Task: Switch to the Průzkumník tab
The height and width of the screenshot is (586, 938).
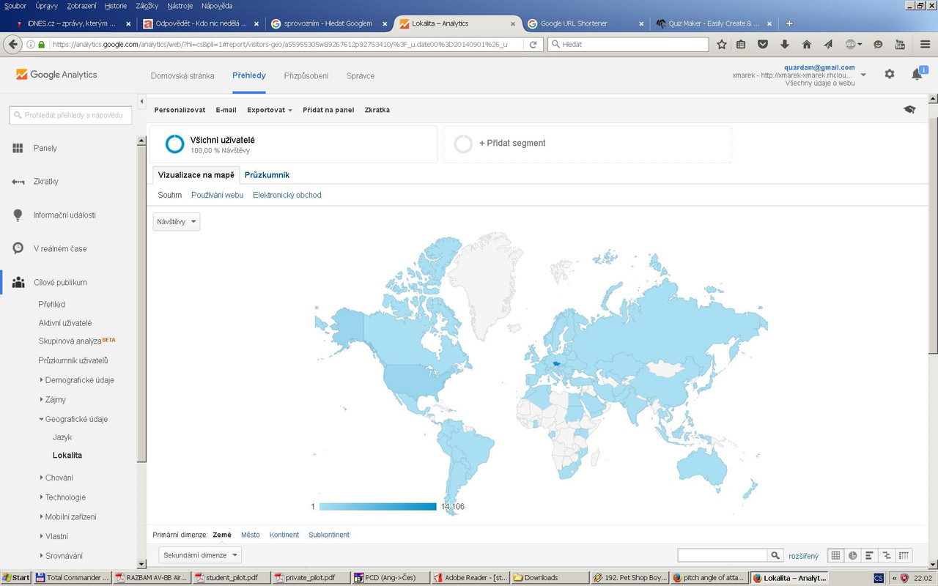Action: click(x=267, y=175)
